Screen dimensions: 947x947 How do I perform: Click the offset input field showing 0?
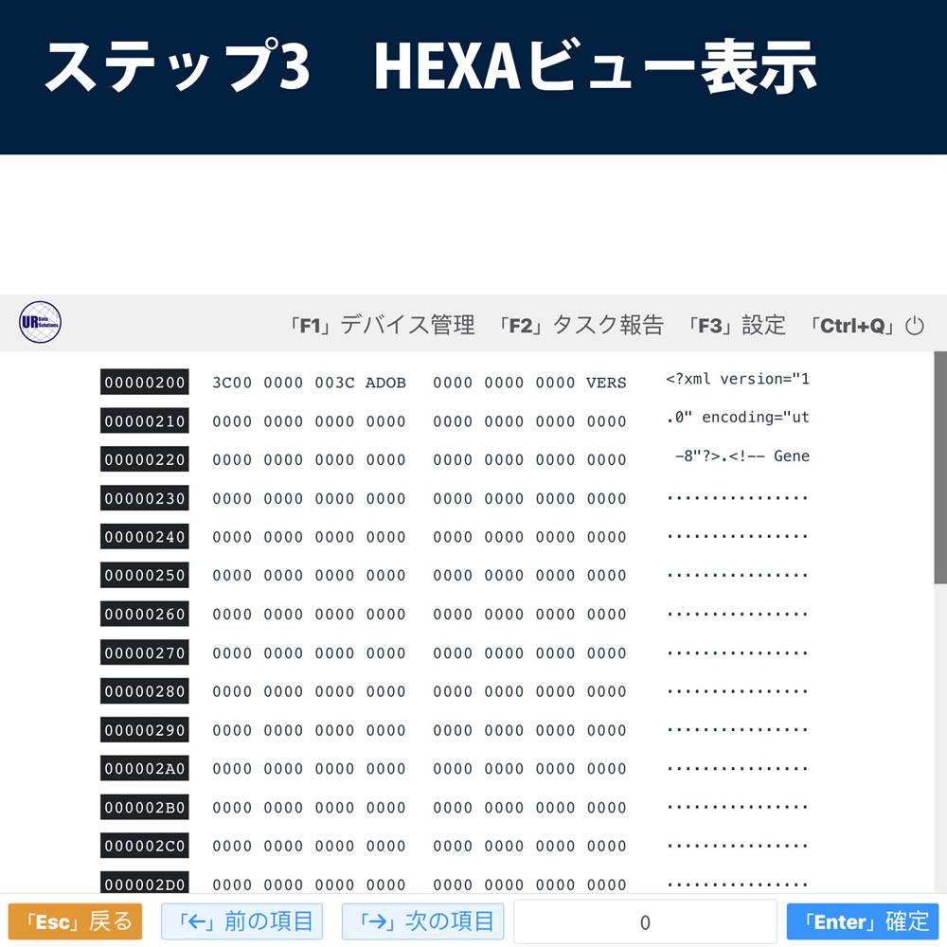click(645, 922)
